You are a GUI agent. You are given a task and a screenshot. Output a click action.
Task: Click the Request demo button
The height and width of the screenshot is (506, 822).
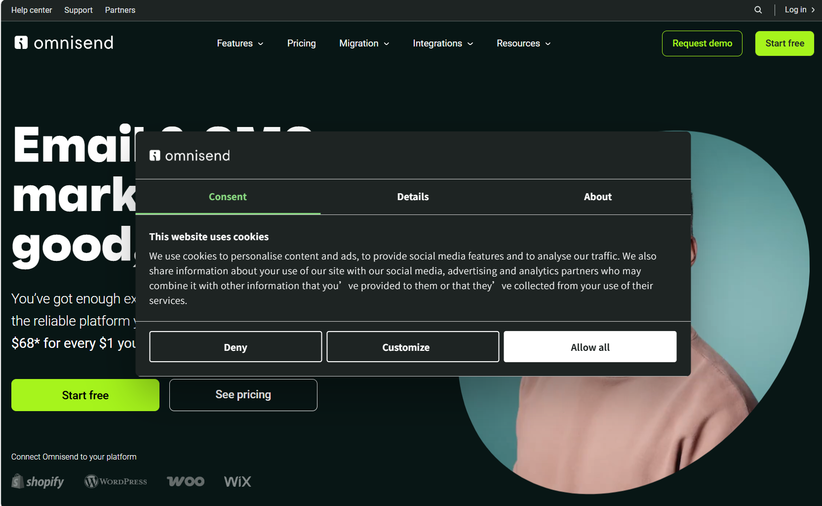[x=702, y=43]
